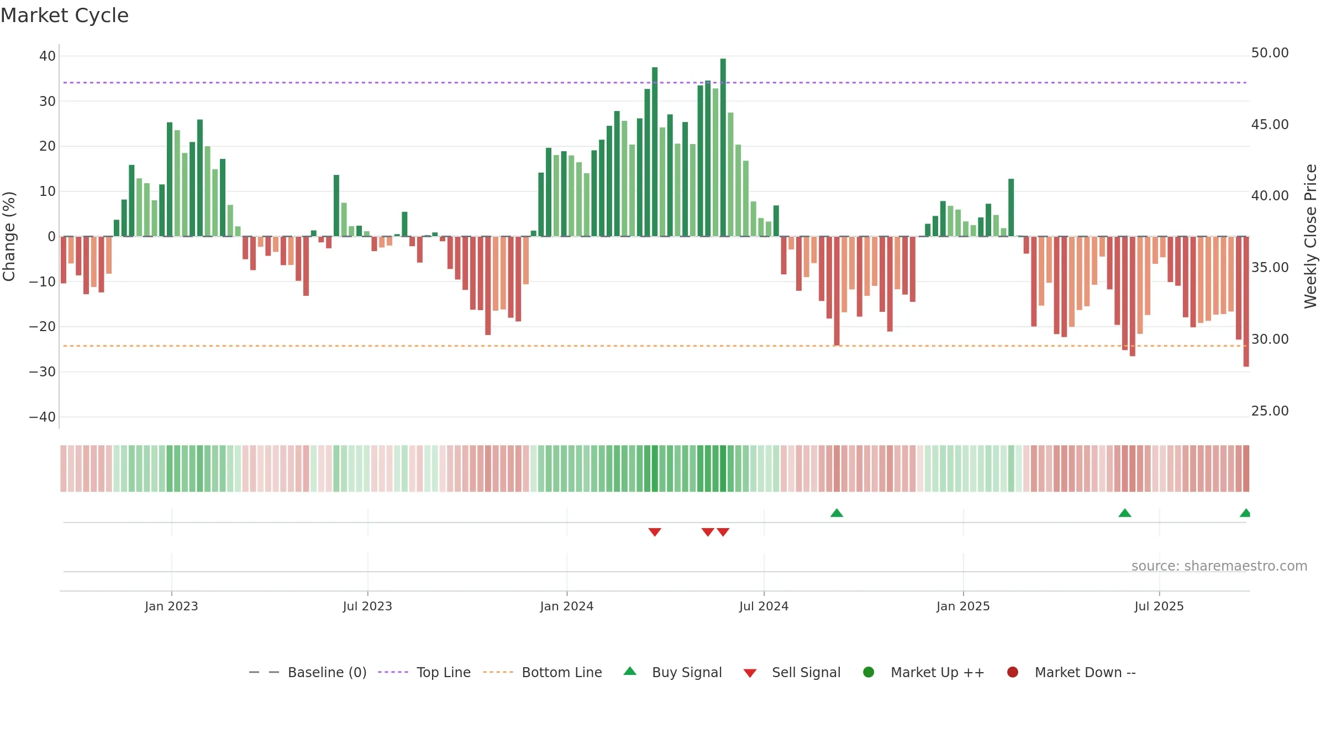Select the buy signal marker after Jul 2024
The height and width of the screenshot is (745, 1326).
[836, 513]
